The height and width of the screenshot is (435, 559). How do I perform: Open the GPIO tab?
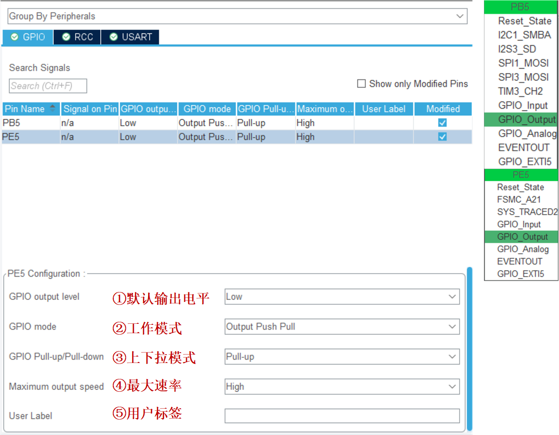click(28, 37)
